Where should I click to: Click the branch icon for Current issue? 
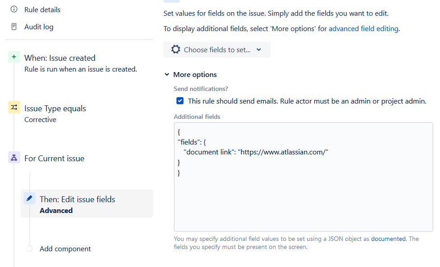14,158
